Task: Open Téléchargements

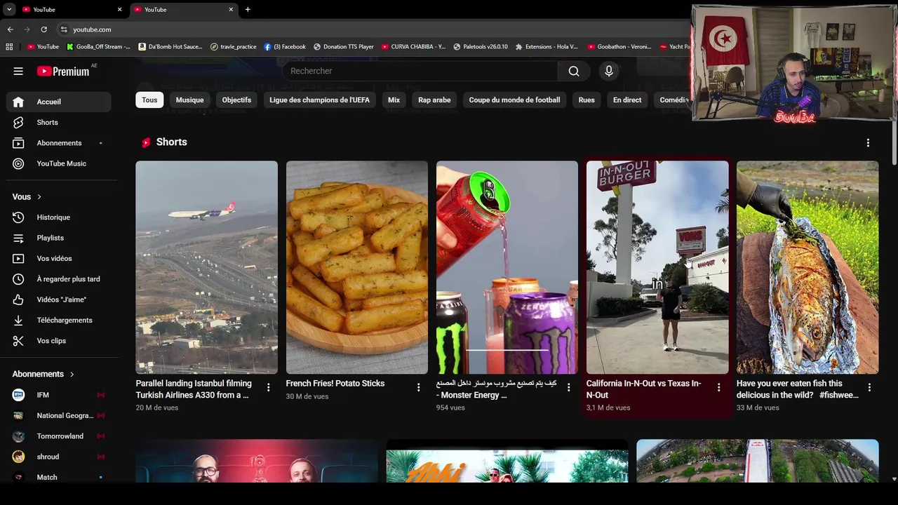Action: 59,320
